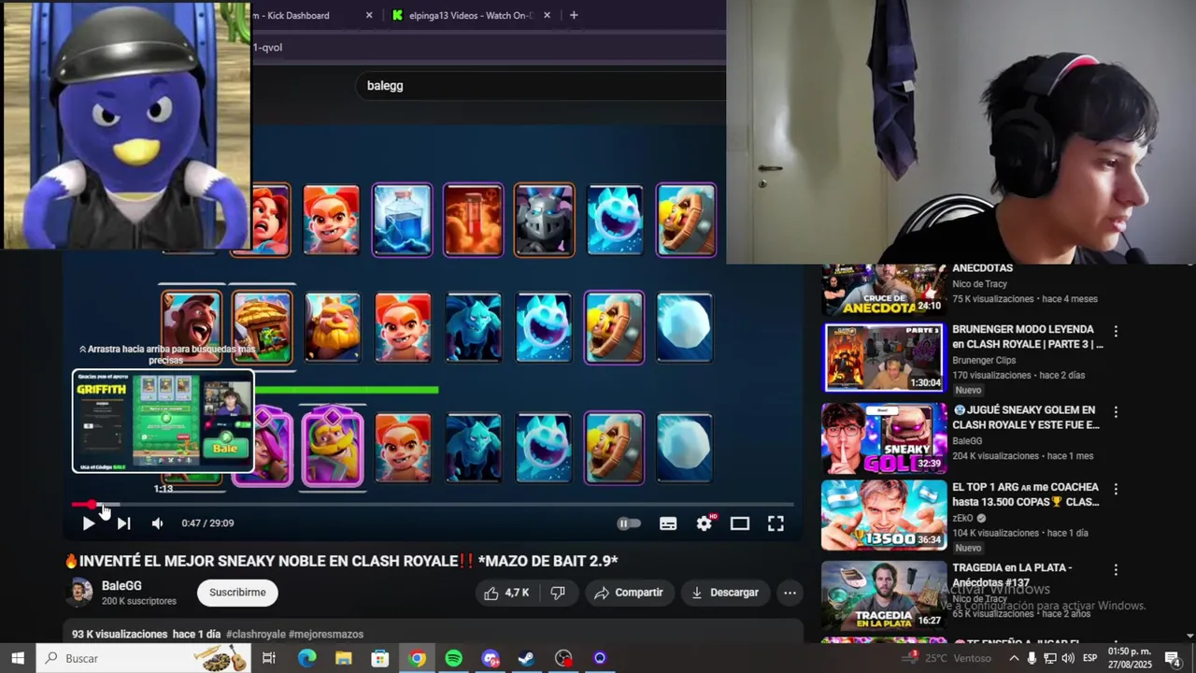The height and width of the screenshot is (673, 1196).
Task: Click the zEkO channel name
Action: (962, 518)
